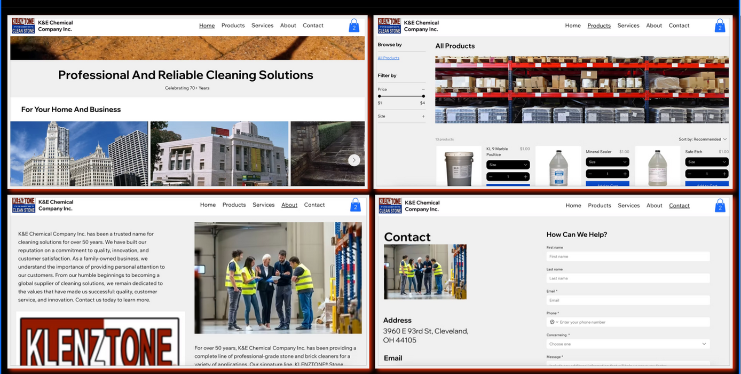
Task: Open the cart icon on the Products page
Action: pos(720,25)
